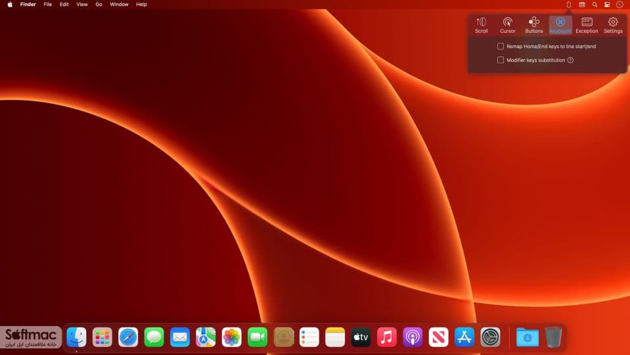Open the Trash in the Dock
Screen dimensions: 630x355
click(x=553, y=337)
